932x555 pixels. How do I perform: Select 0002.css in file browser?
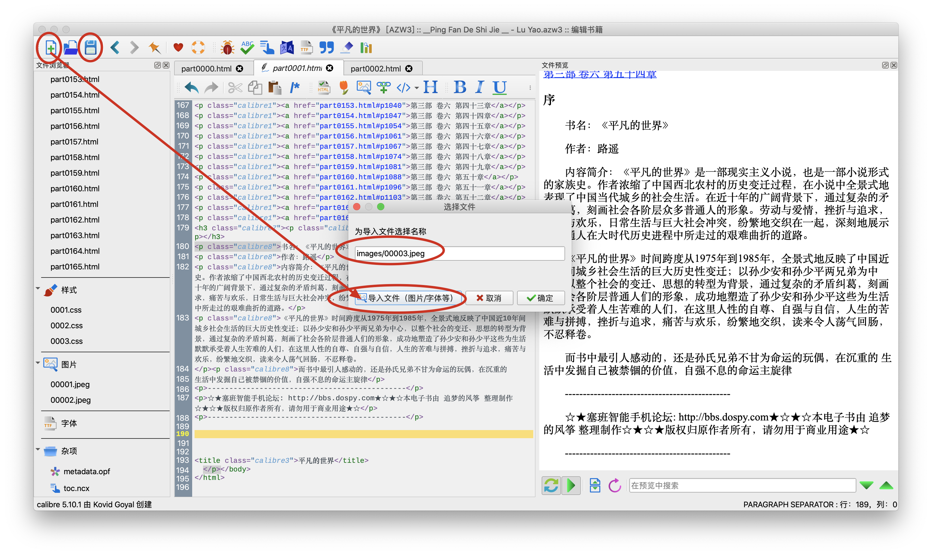67,326
